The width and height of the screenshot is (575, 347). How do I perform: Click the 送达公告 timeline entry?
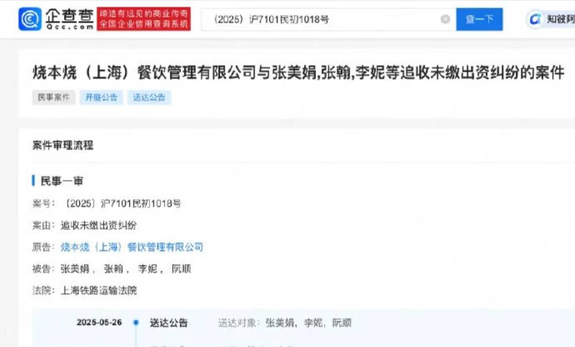pyautogui.click(x=169, y=323)
